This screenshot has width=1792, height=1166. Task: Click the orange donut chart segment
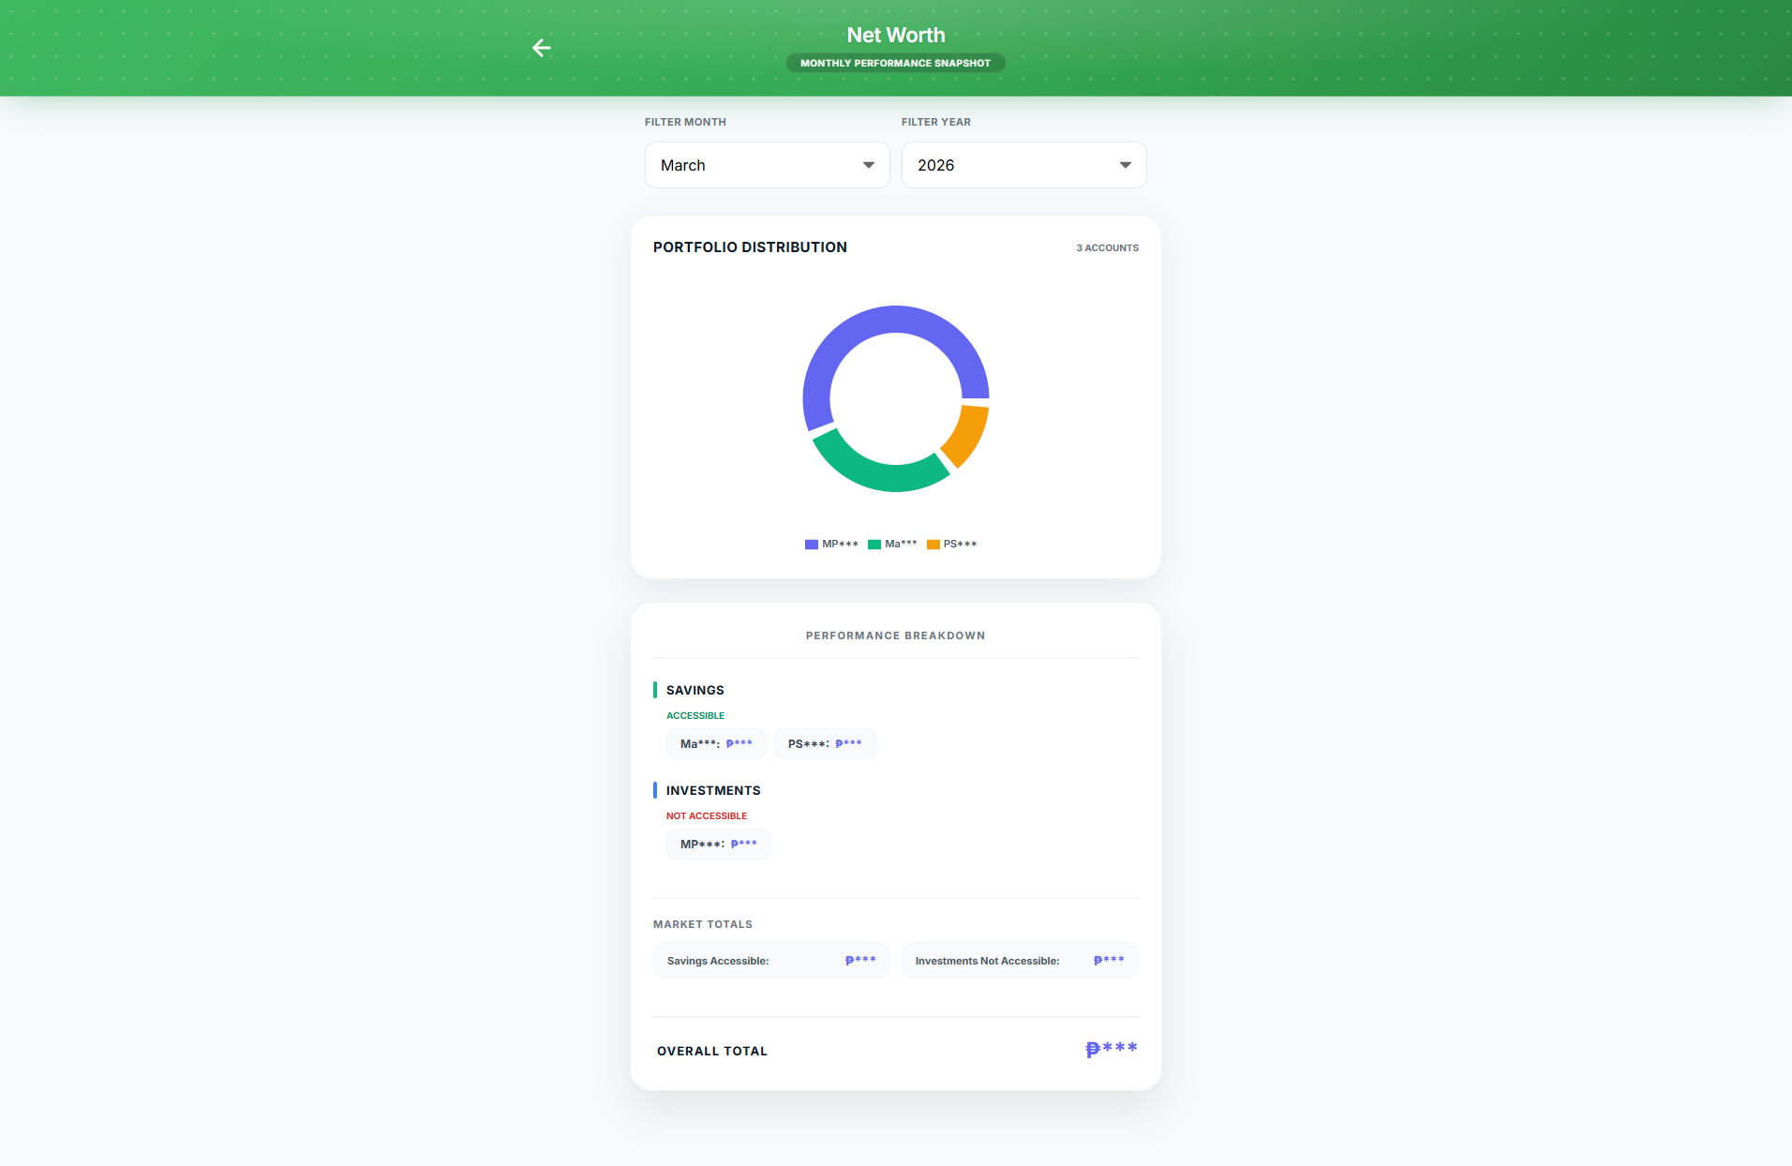[970, 434]
